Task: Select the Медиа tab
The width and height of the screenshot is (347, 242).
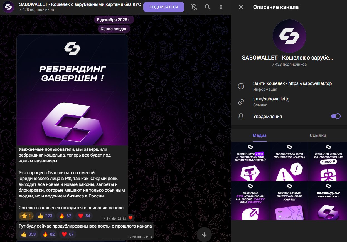Action: (x=260, y=135)
